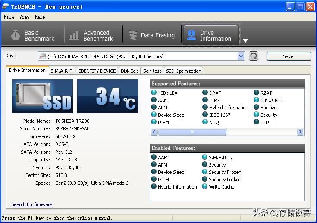
Task: Click the 48Bit LBA feature indicator
Action: click(154, 93)
